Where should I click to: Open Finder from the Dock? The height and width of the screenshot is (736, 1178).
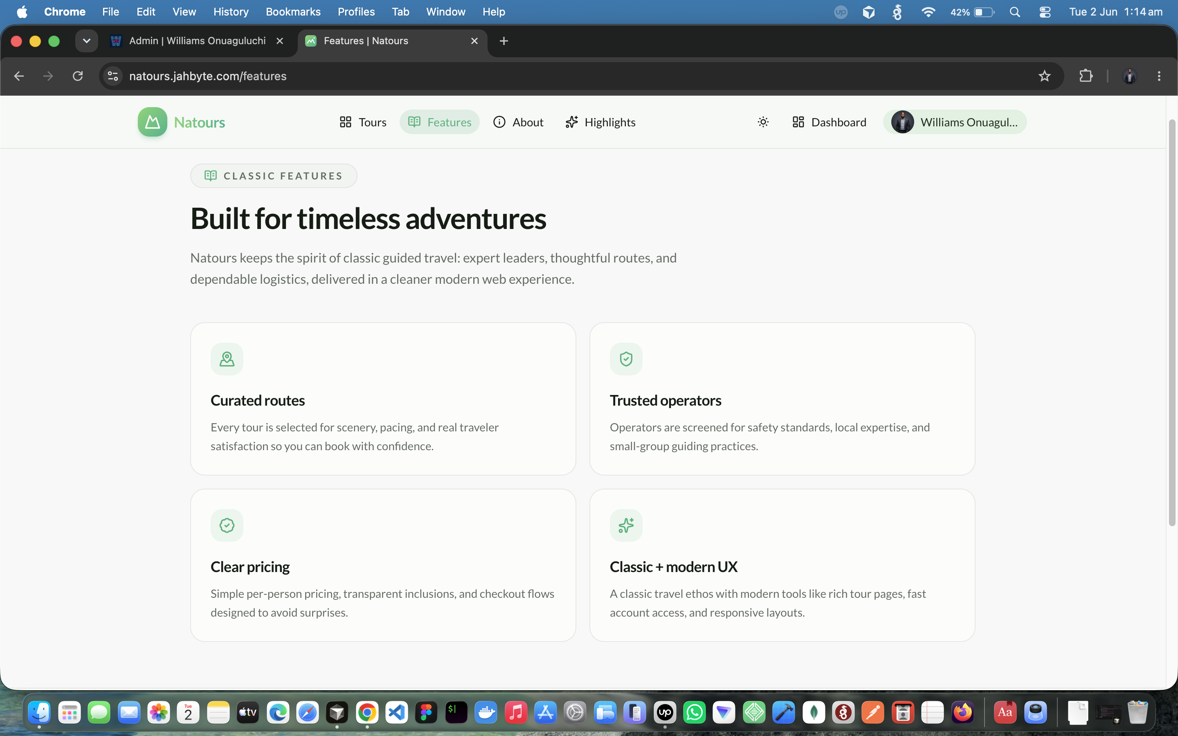[39, 713]
